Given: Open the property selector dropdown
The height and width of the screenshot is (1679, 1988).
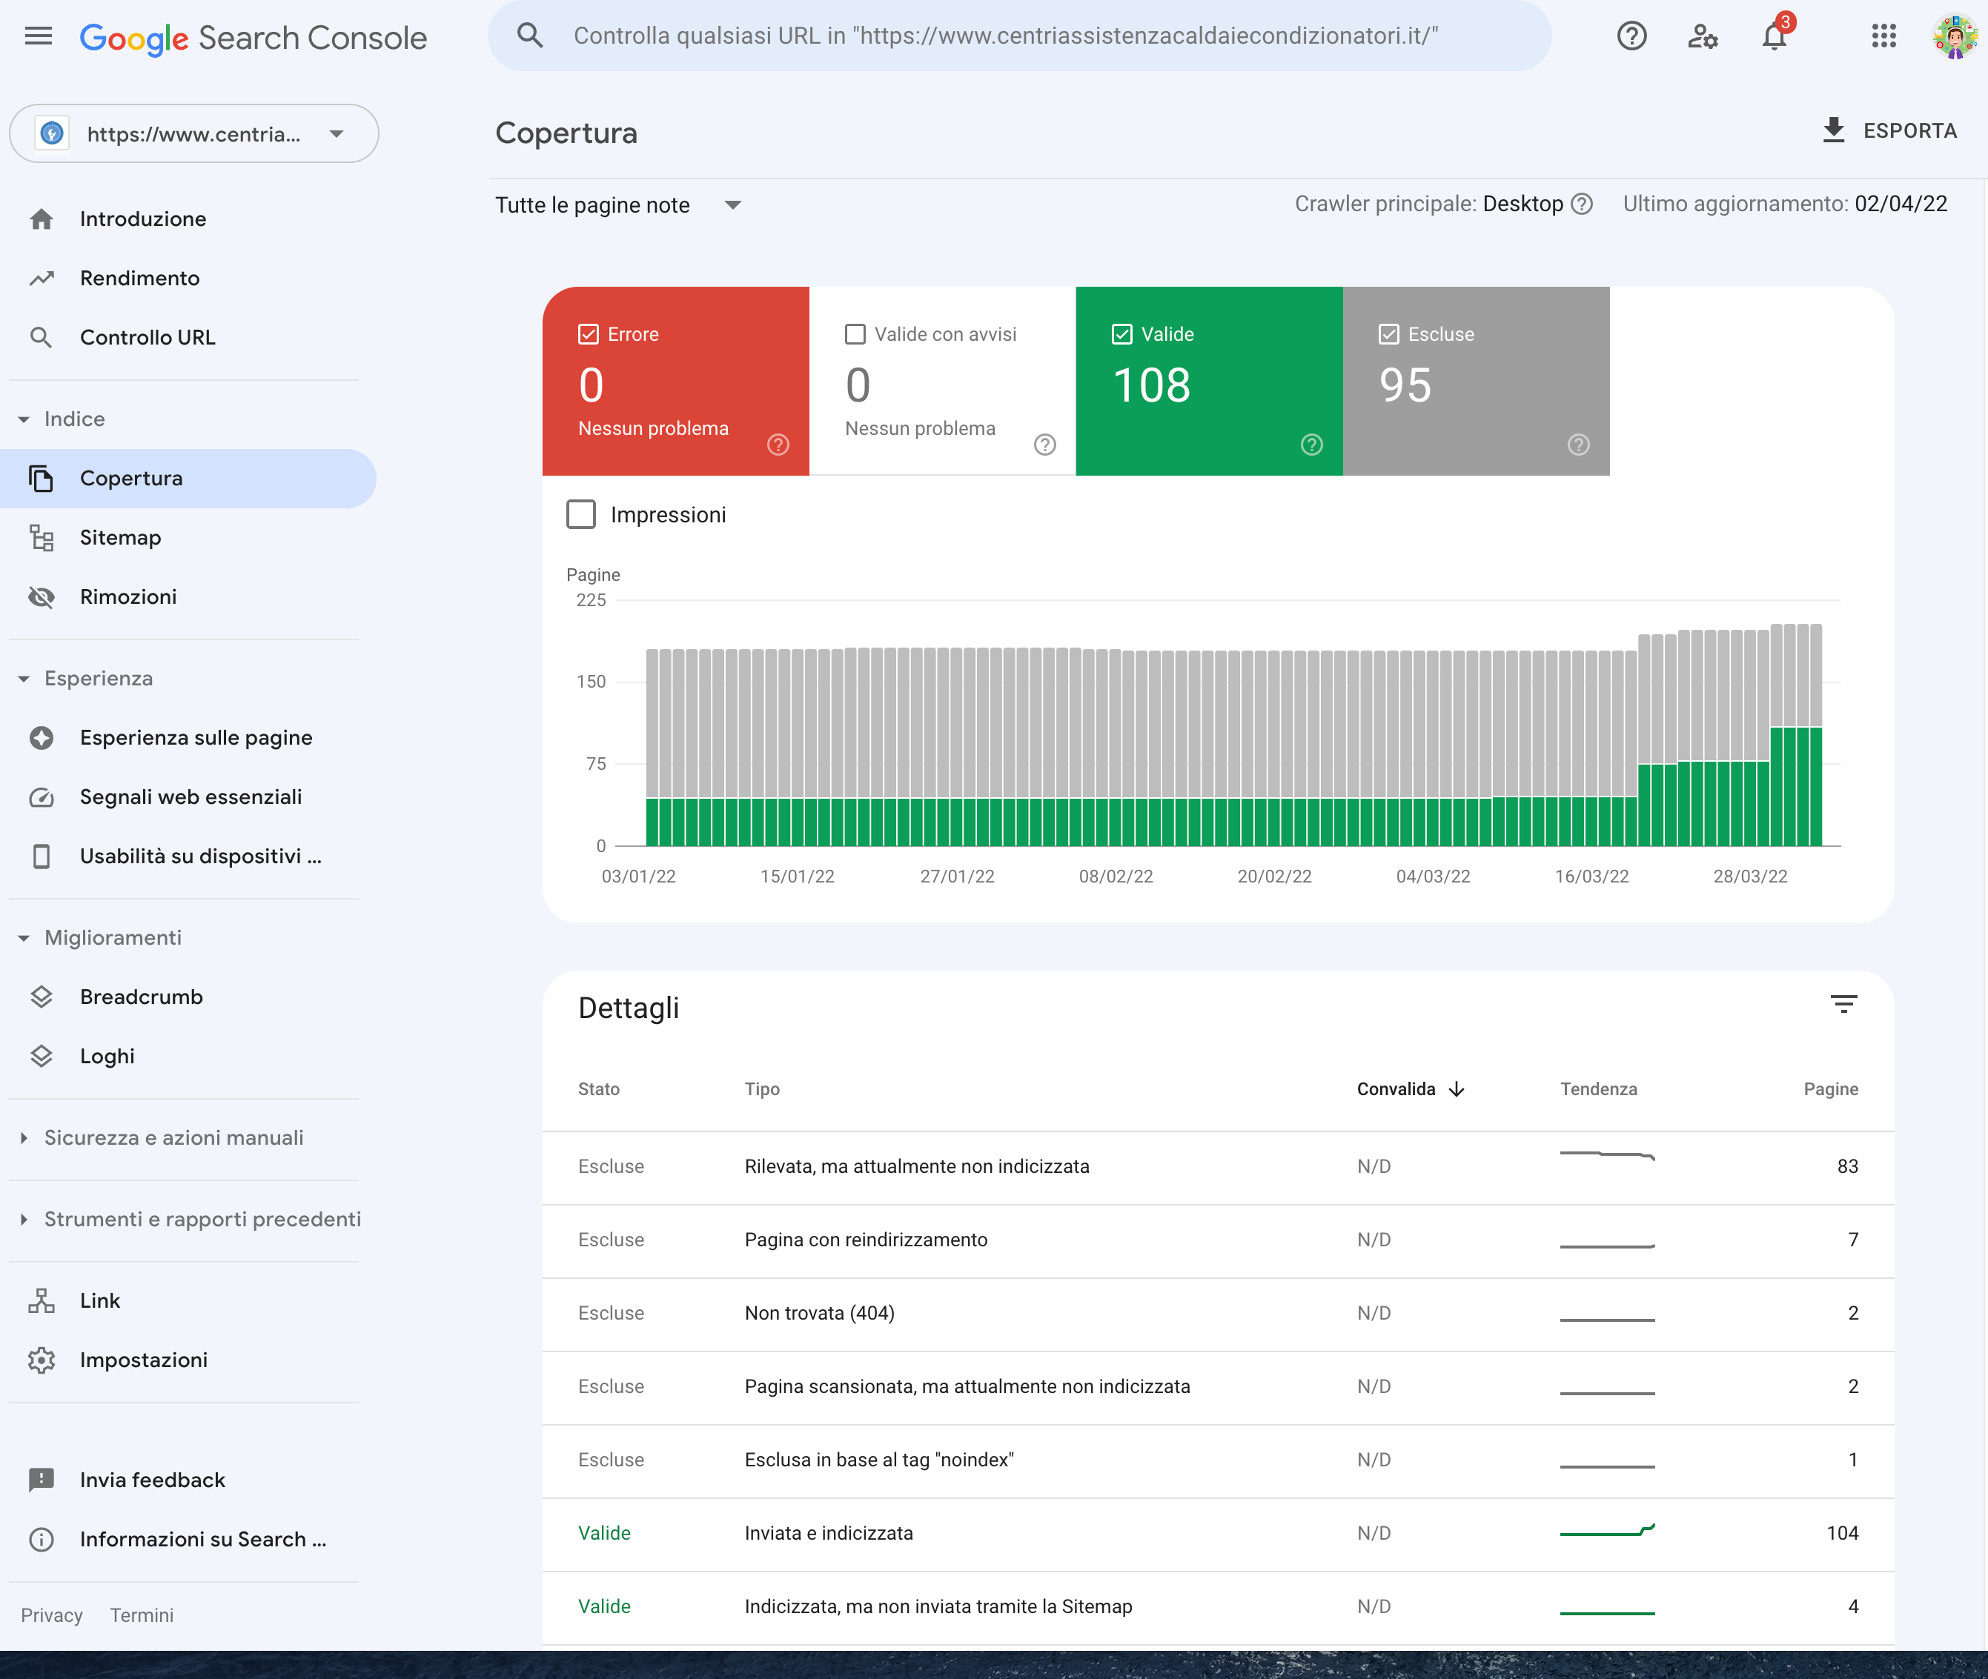Looking at the screenshot, I should pyautogui.click(x=194, y=133).
